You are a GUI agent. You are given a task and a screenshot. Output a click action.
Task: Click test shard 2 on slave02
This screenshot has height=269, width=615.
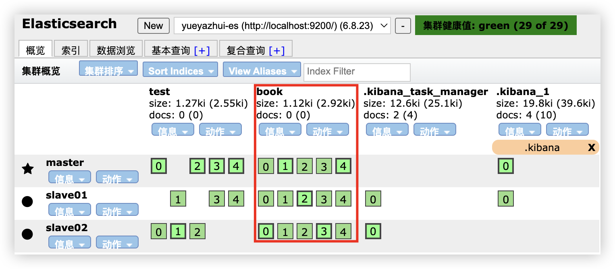(197, 232)
